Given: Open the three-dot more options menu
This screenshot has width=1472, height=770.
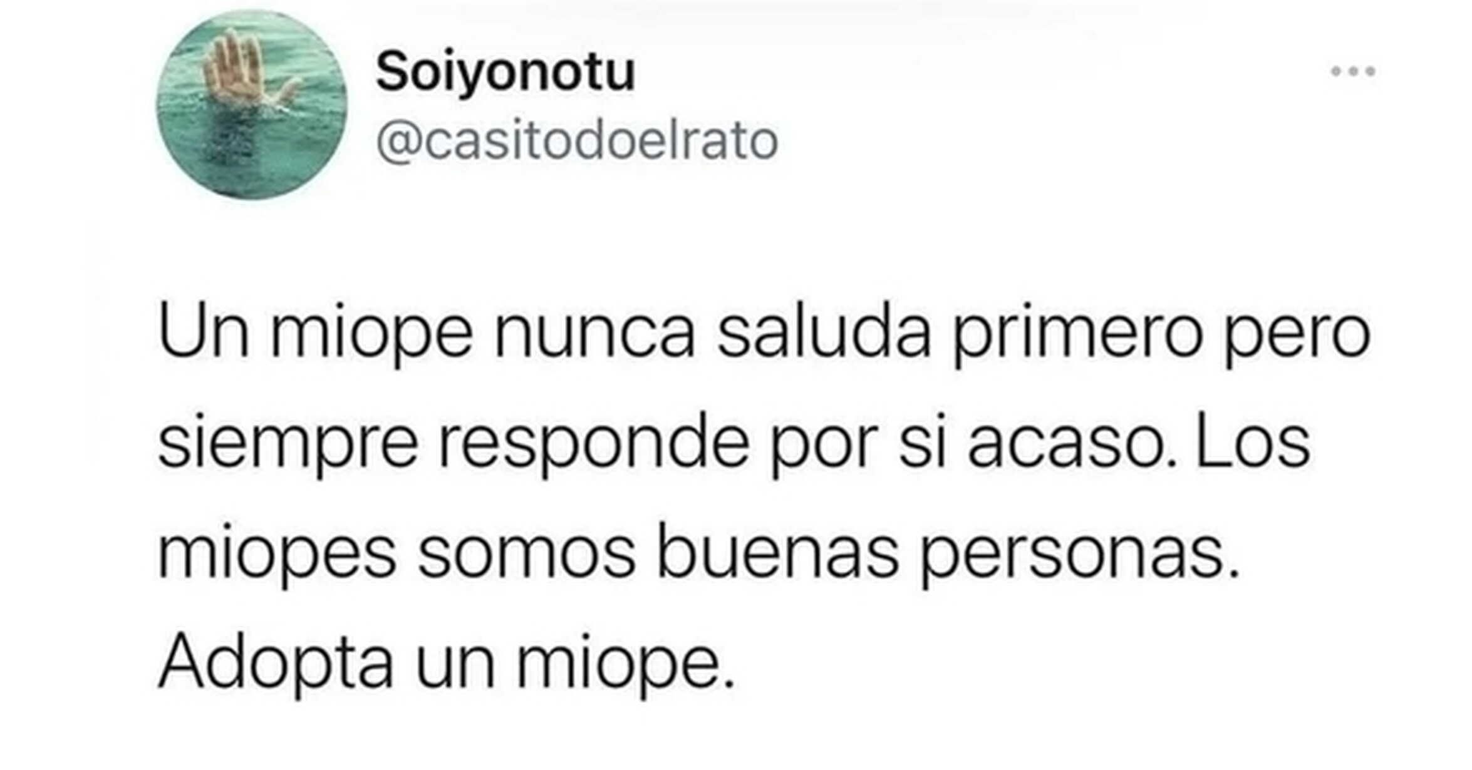Looking at the screenshot, I should 1352,71.
